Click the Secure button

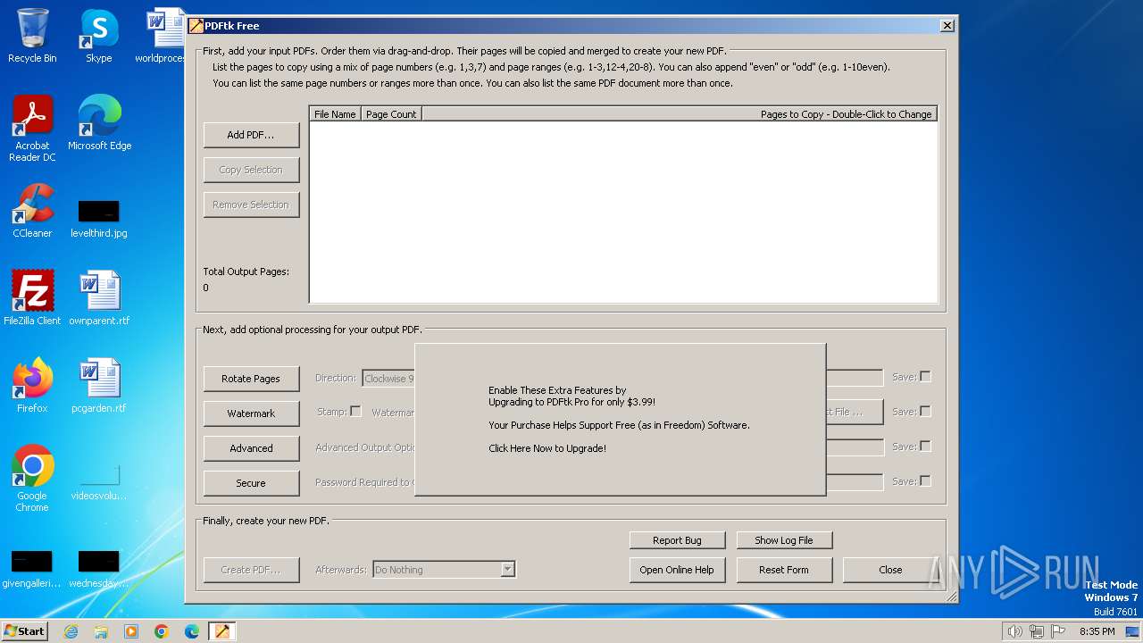(x=251, y=483)
